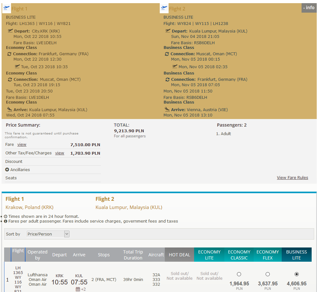Click the landing icon beside Arrive Kuala Lumpur

(x=9, y=109)
